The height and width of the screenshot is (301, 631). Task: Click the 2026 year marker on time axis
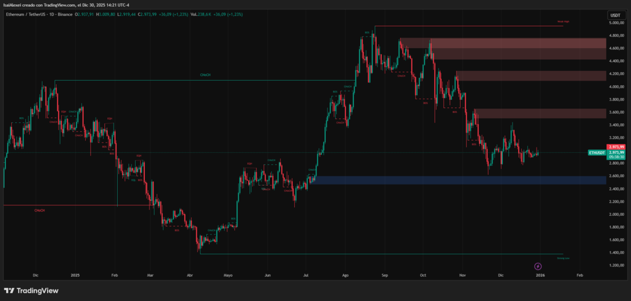point(540,276)
